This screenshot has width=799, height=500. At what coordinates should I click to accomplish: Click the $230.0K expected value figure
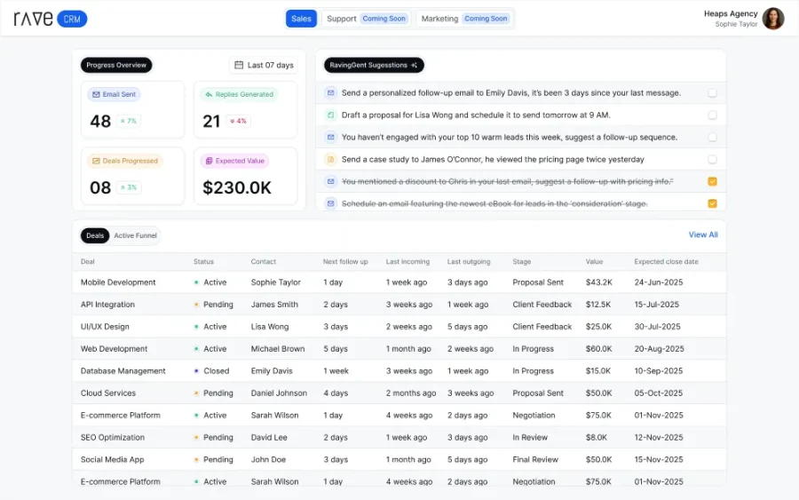(237, 187)
